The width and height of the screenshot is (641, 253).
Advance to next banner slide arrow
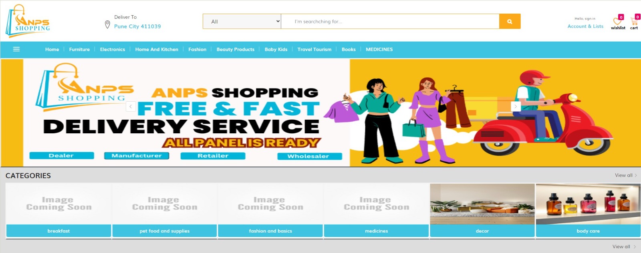point(516,106)
